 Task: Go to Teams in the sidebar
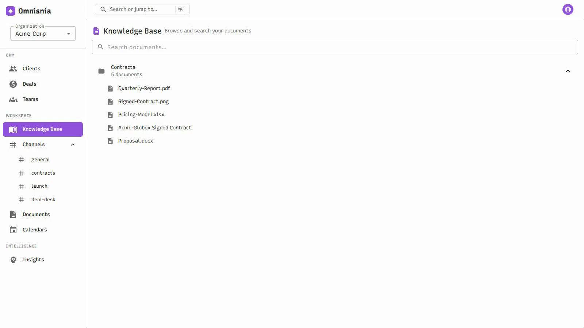pyautogui.click(x=43, y=99)
